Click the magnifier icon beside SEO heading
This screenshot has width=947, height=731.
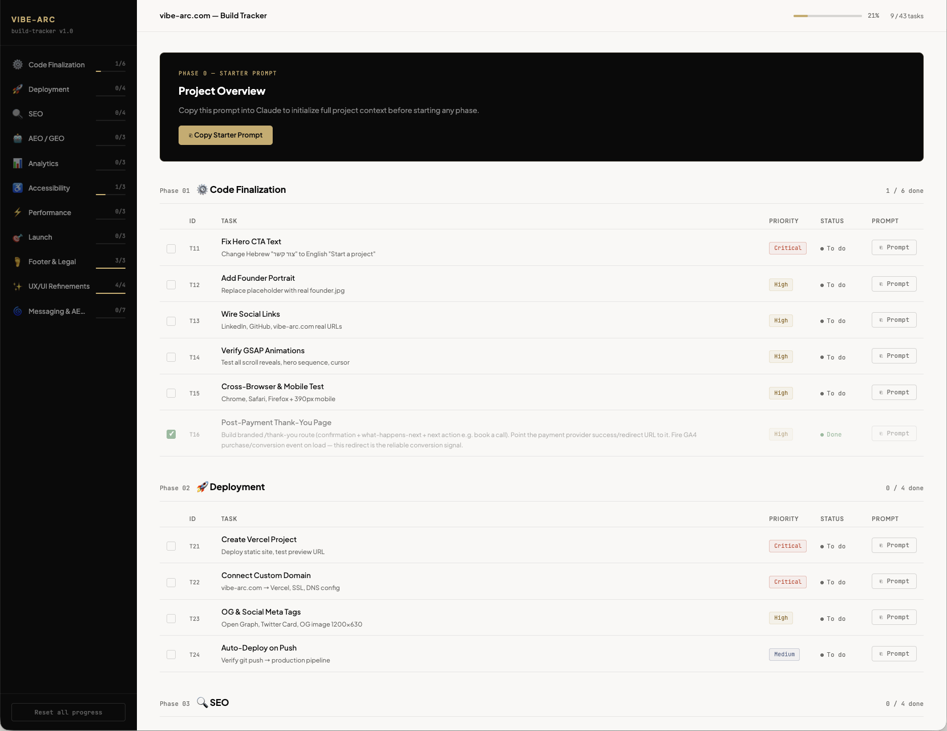(x=202, y=702)
